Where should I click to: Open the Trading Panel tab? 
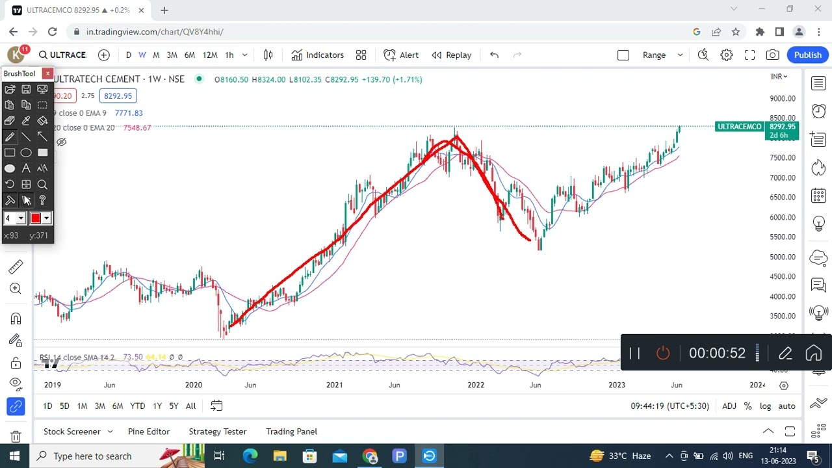click(x=291, y=432)
